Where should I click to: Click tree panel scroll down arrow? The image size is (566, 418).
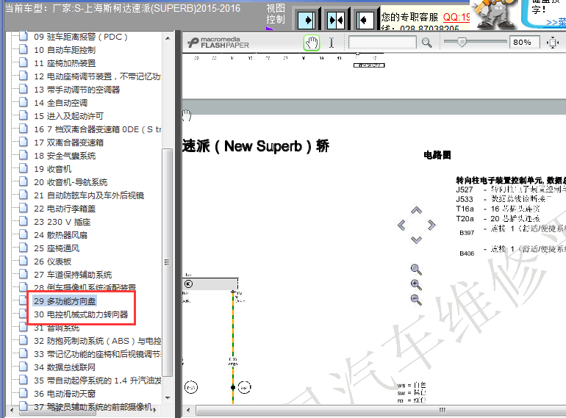click(x=168, y=398)
